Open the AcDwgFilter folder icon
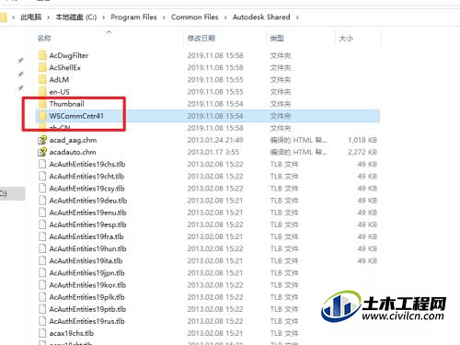 [42, 55]
